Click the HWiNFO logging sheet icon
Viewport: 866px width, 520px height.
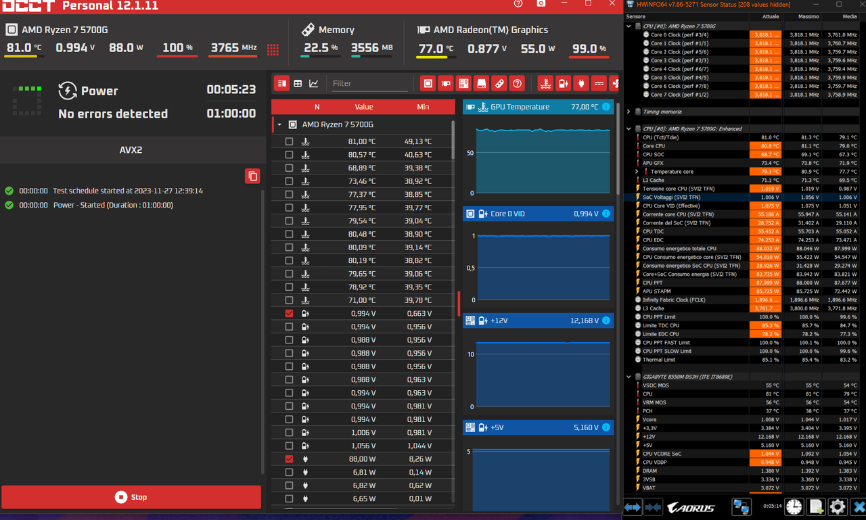(x=816, y=506)
